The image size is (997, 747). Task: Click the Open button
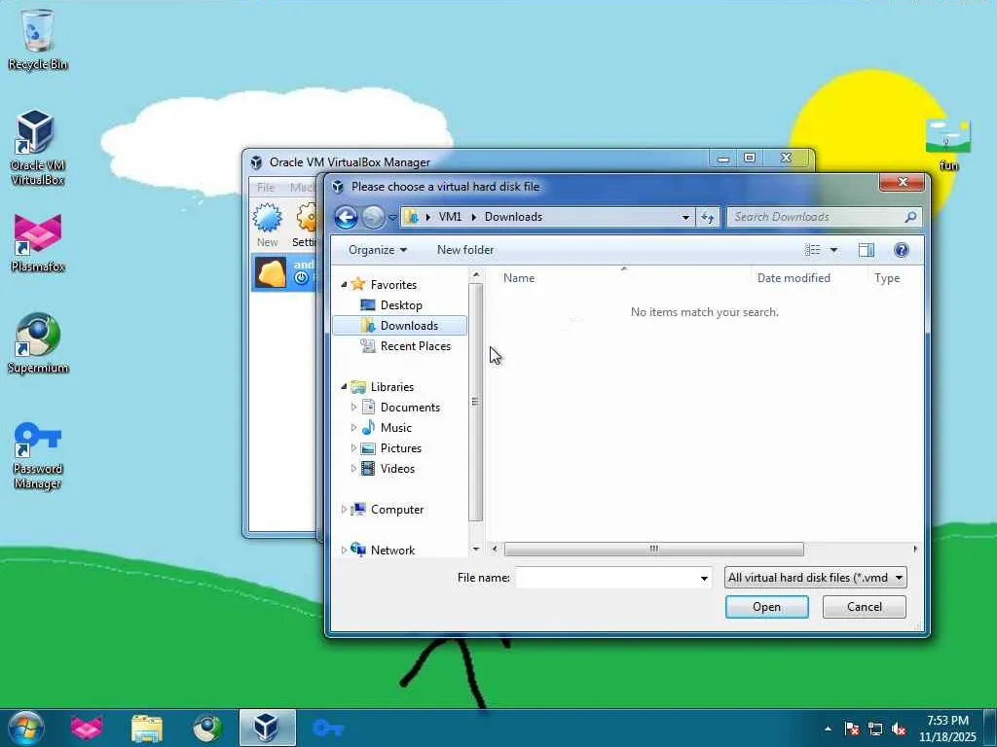(767, 607)
